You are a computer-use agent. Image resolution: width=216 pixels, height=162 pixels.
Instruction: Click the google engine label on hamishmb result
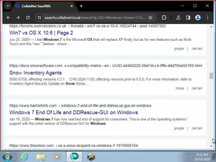(179, 128)
